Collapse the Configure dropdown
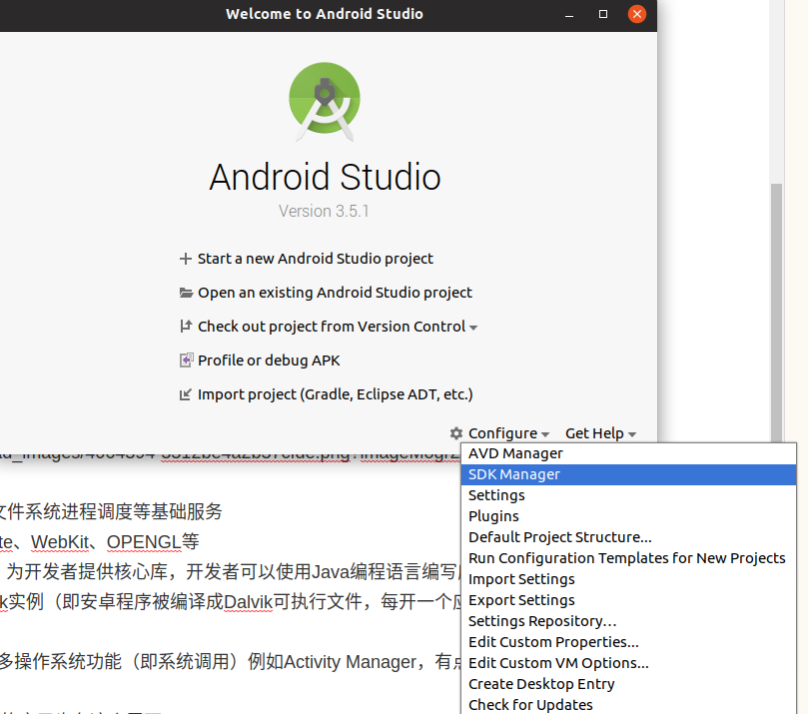 click(x=508, y=433)
